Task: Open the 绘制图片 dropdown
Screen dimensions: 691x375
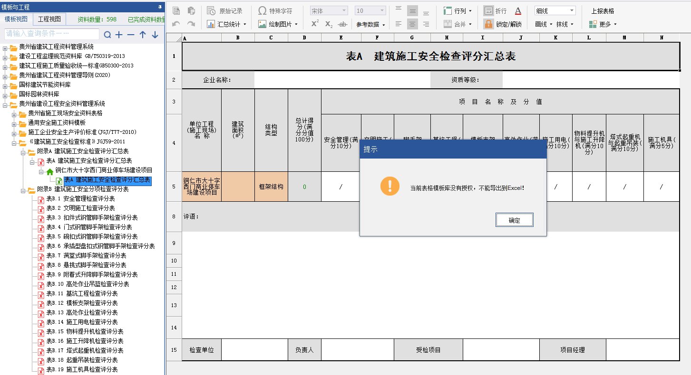Action: 278,24
